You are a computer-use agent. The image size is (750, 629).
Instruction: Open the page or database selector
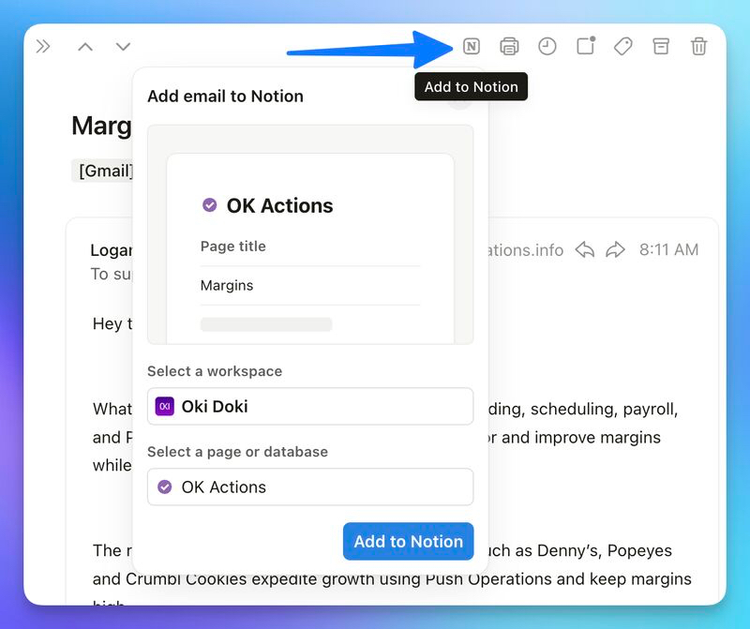(x=309, y=487)
